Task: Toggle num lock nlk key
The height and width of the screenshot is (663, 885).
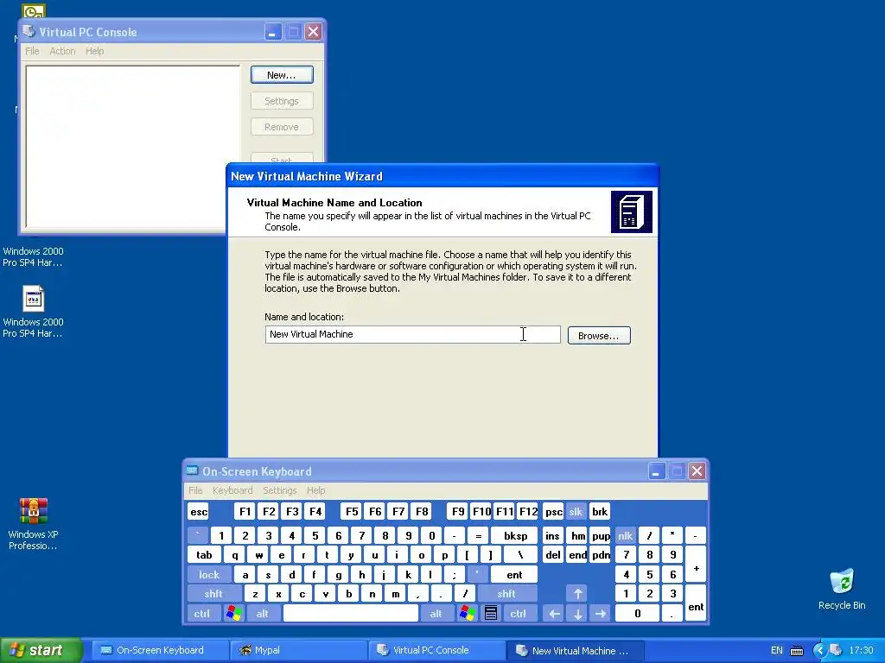Action: coord(626,535)
